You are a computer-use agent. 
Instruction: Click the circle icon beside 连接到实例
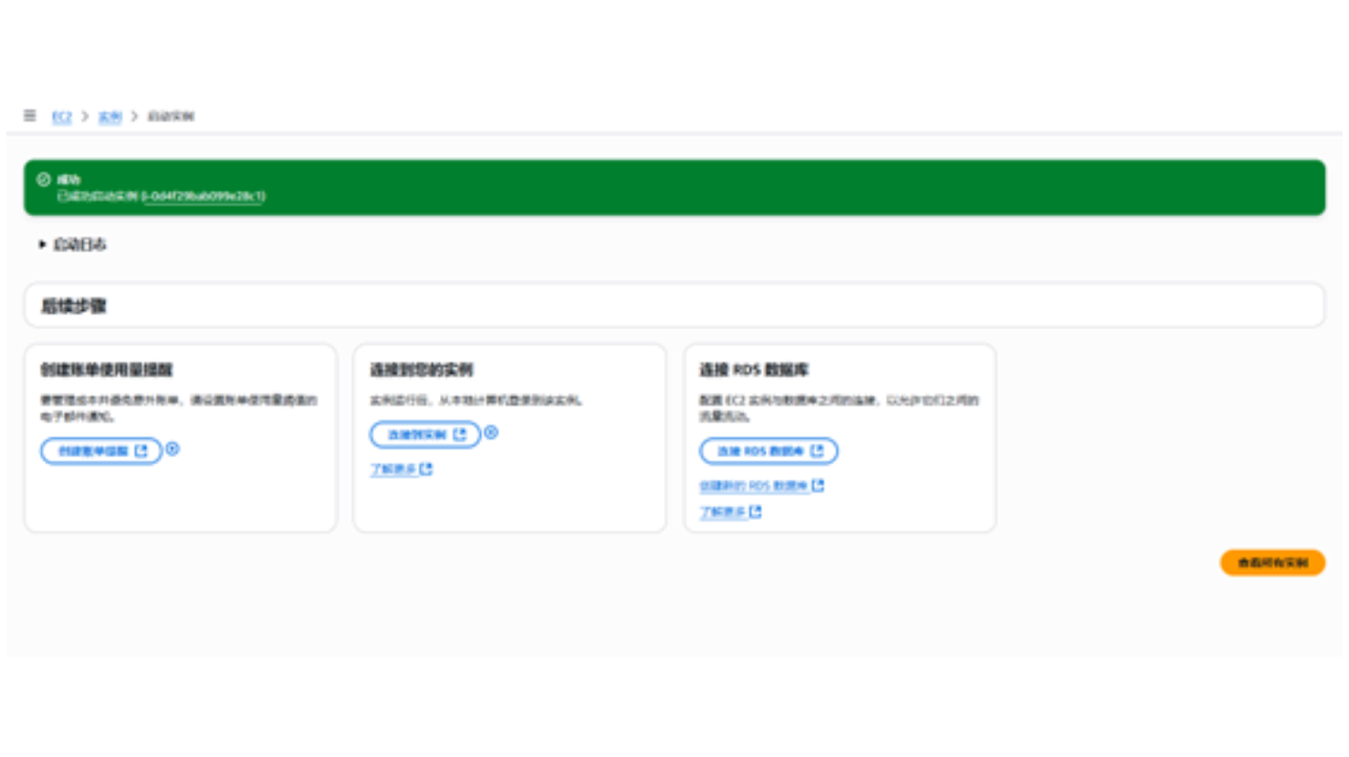click(491, 432)
